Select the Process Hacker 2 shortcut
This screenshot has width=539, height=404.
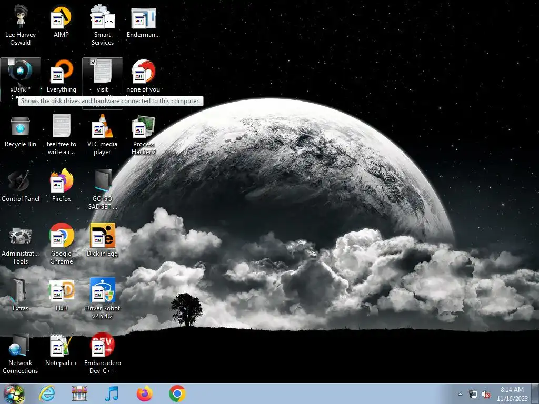pos(143,135)
